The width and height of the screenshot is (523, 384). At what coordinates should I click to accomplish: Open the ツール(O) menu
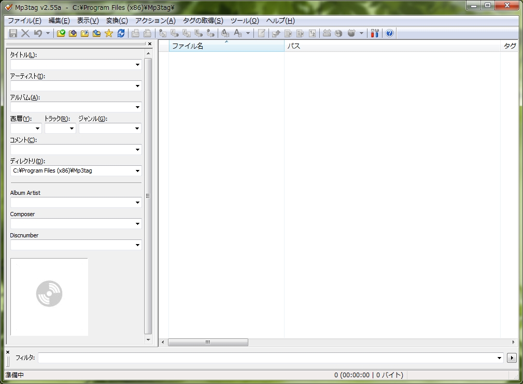[245, 21]
